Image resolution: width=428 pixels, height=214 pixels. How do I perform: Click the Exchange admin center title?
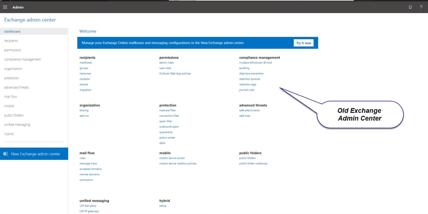pyautogui.click(x=30, y=20)
